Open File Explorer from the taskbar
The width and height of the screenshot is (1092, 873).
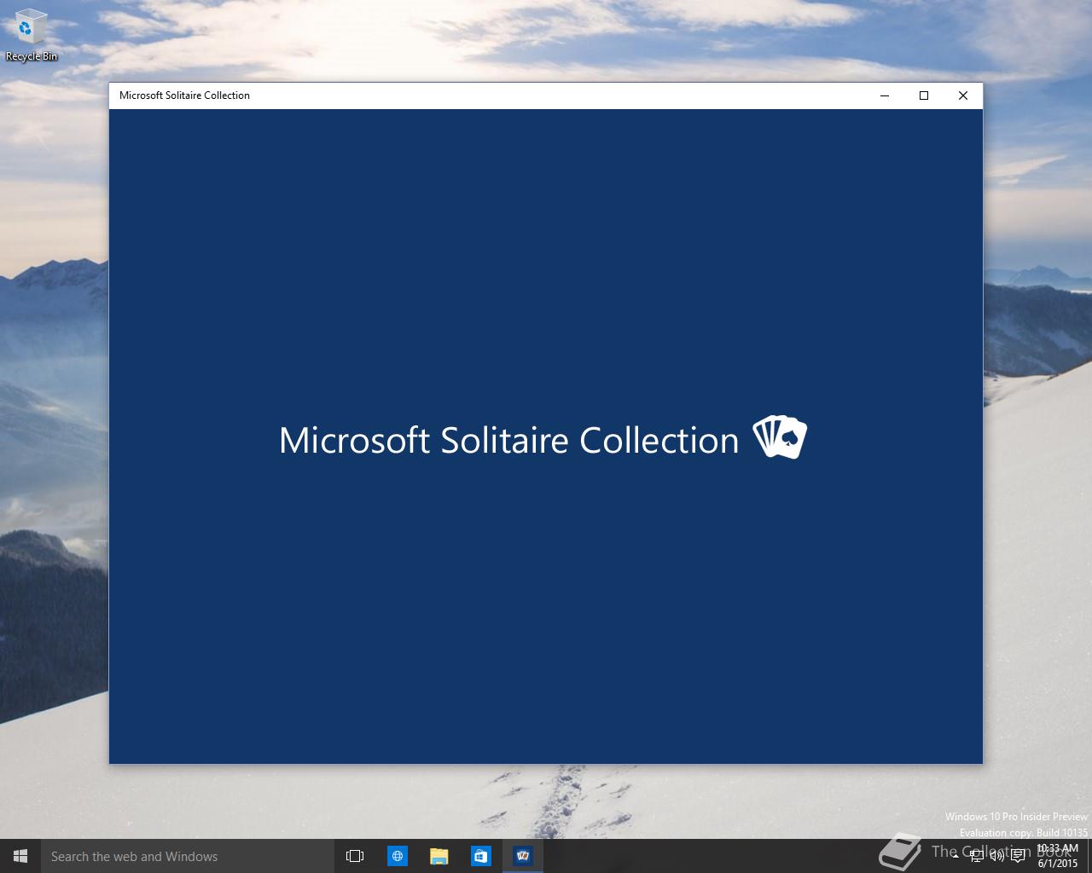pos(439,856)
